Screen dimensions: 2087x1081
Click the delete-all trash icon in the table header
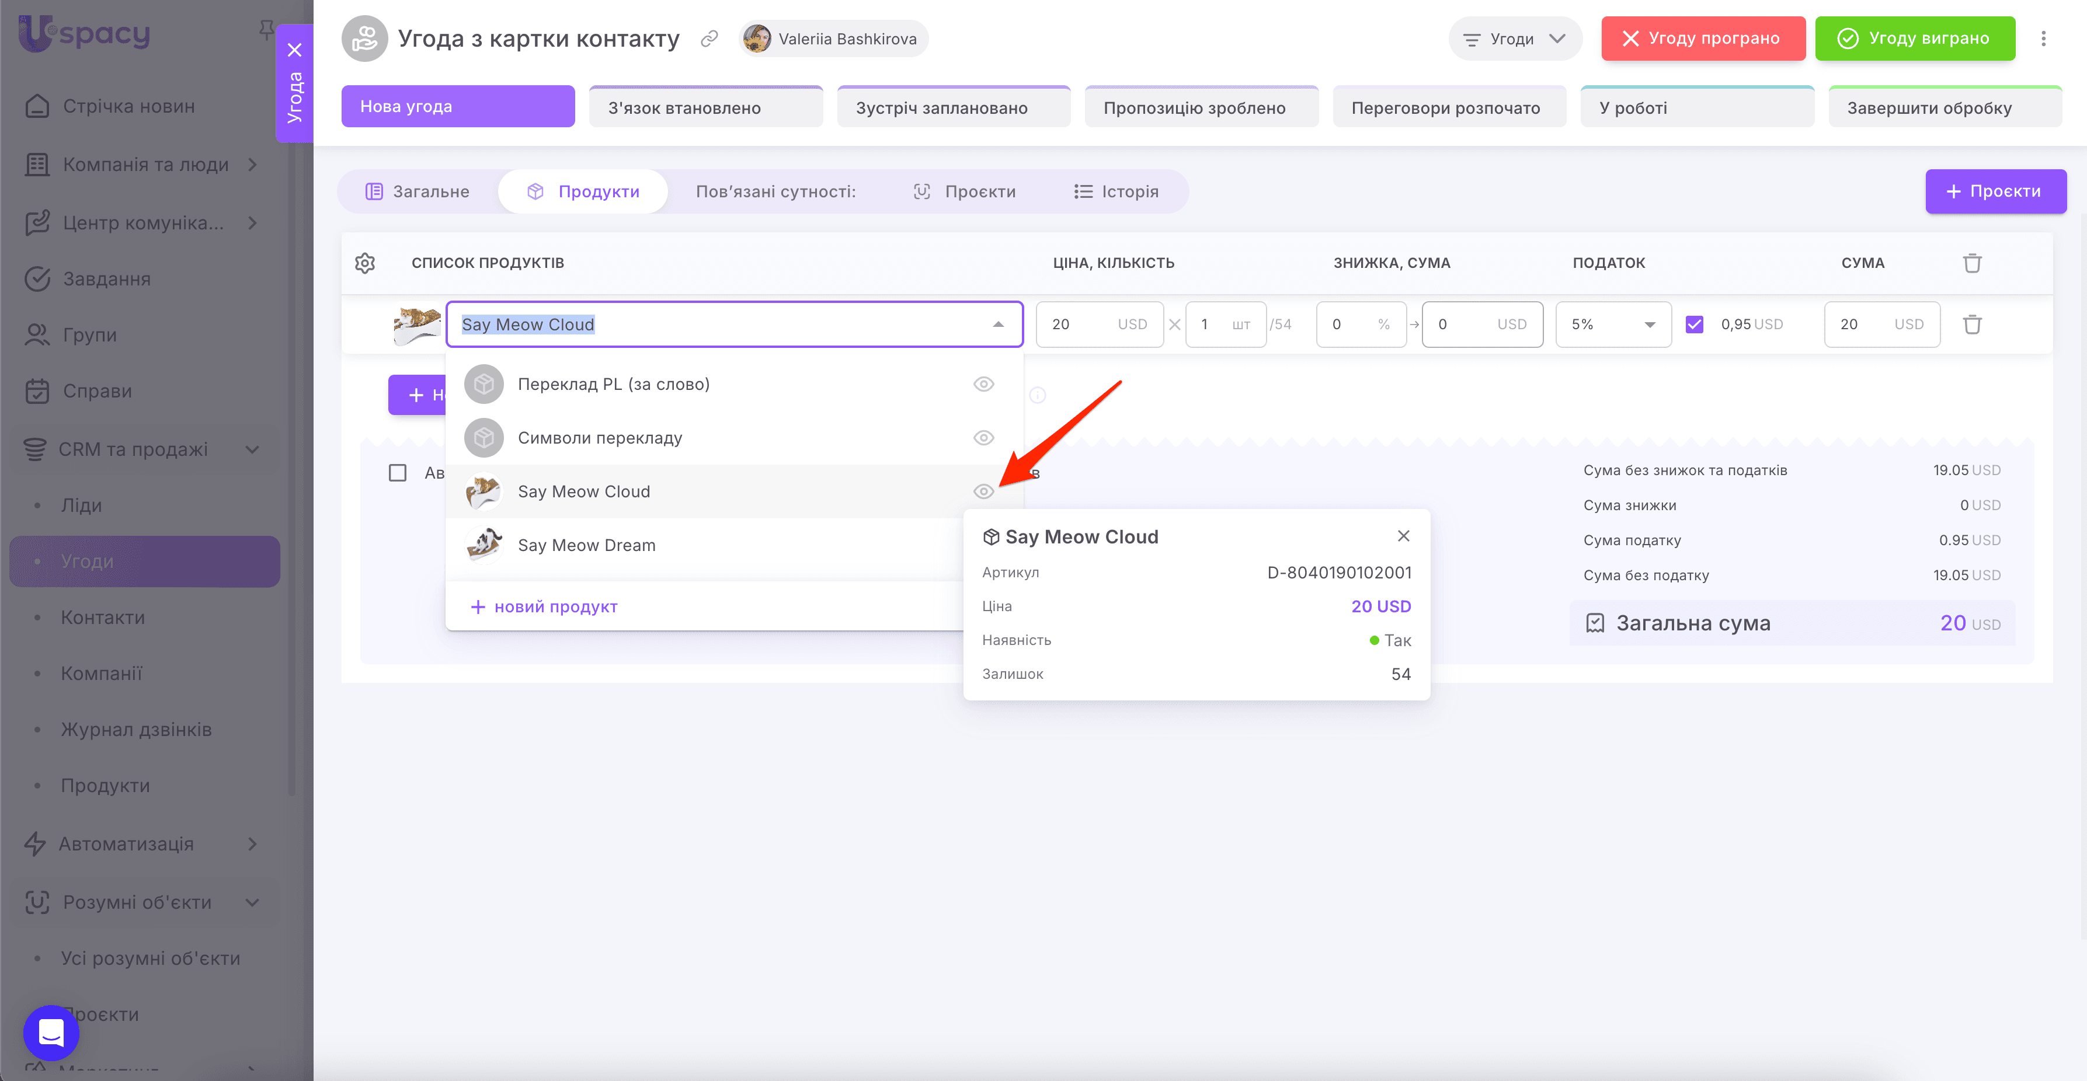1972,263
